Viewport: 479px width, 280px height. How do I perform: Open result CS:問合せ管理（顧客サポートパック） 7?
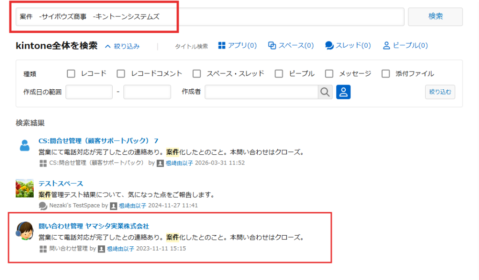tap(98, 141)
